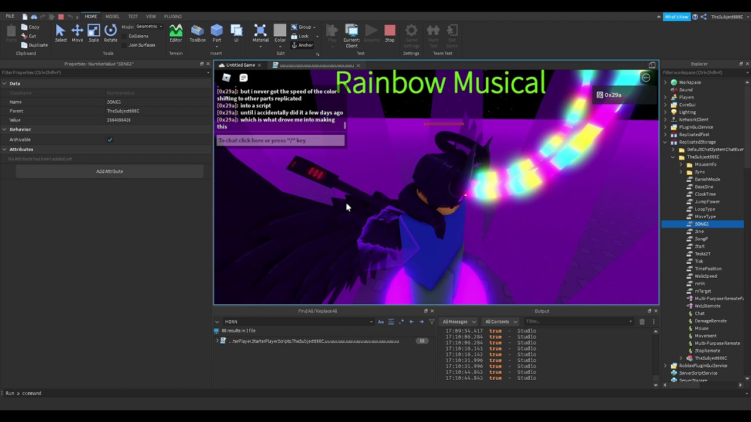Collapse the Behavior section
Viewport: 751px width, 422px height.
(x=4, y=130)
